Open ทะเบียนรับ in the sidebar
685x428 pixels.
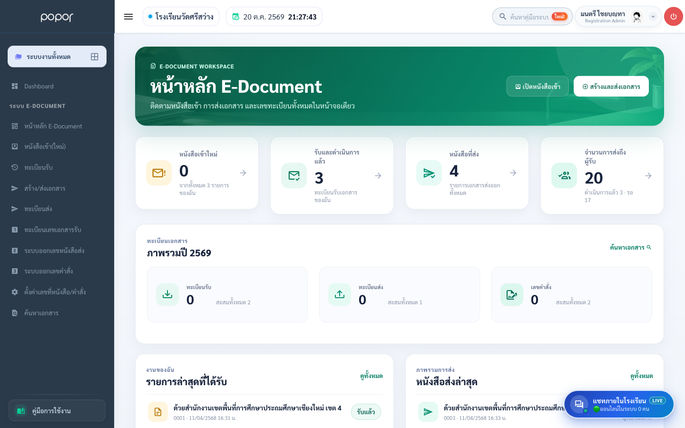[57, 167]
